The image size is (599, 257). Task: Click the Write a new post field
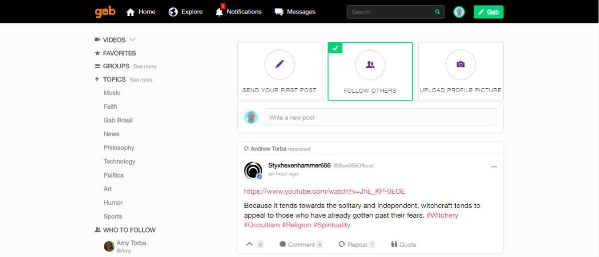[380, 117]
